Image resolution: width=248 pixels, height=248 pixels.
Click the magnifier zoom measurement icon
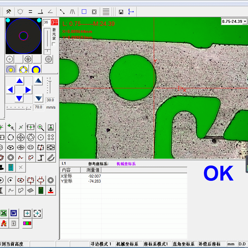41,127
